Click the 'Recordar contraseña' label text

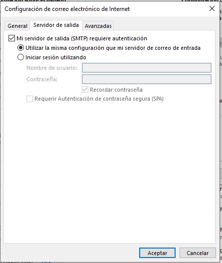(116, 90)
